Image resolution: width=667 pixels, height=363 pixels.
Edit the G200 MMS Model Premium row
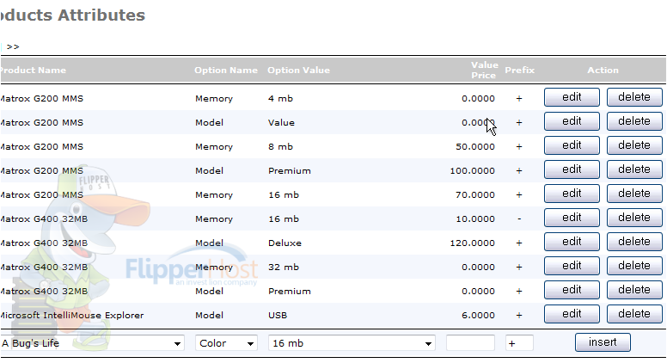coord(572,169)
